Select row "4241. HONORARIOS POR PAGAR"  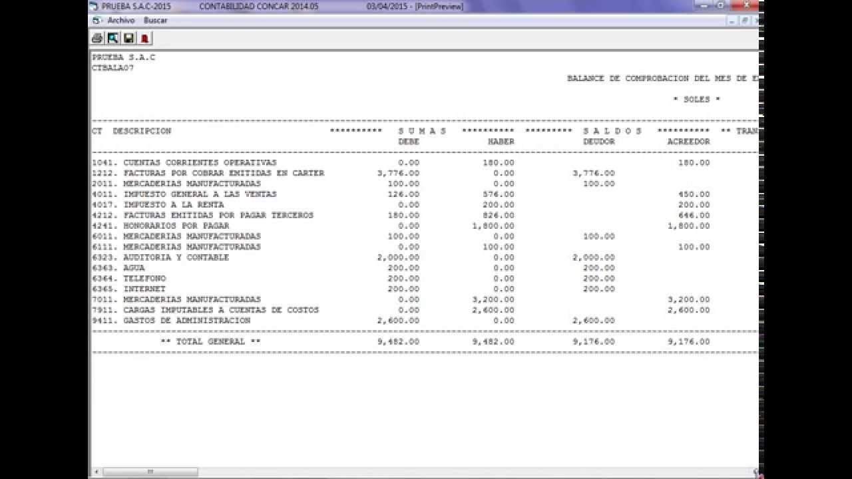click(401, 226)
